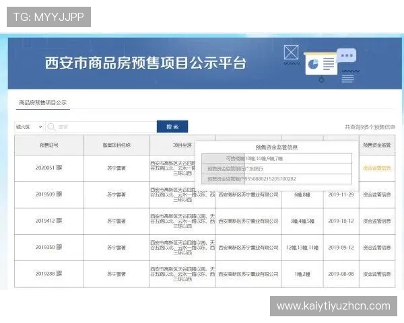Select permit number 2019509
The image size is (404, 323).
(45, 194)
